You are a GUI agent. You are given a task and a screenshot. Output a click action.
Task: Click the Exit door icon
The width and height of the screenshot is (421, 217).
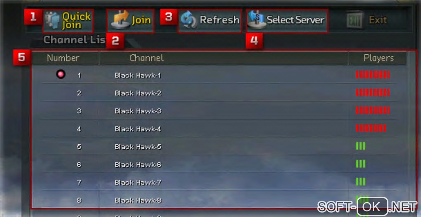coord(355,20)
